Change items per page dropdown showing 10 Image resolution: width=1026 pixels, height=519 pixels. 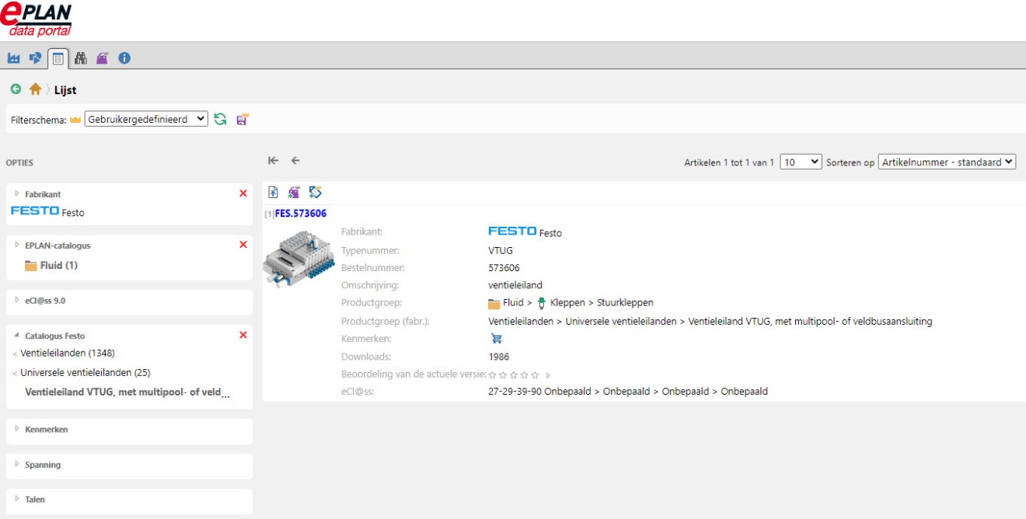tap(801, 162)
